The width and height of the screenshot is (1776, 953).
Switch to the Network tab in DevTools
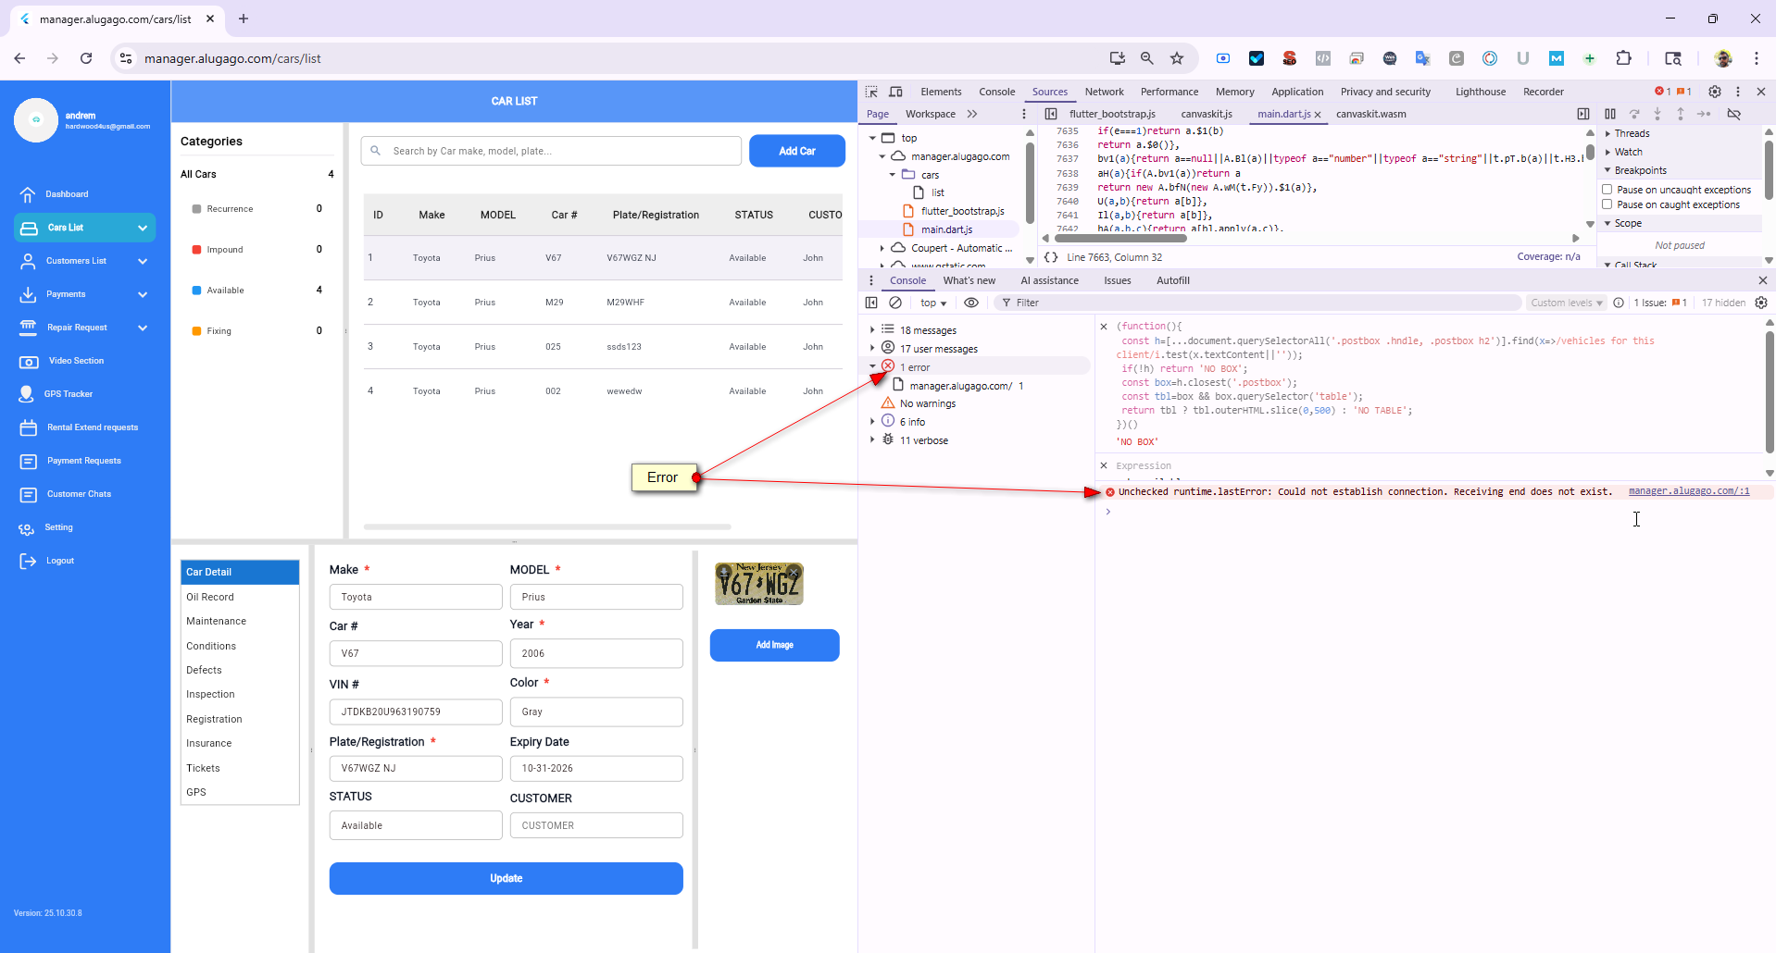(1104, 92)
